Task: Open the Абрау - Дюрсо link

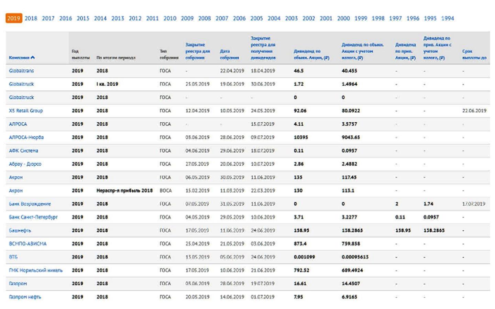Action: click(x=25, y=164)
